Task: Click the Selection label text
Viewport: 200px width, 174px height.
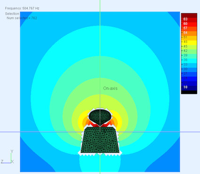Action: (x=12, y=14)
